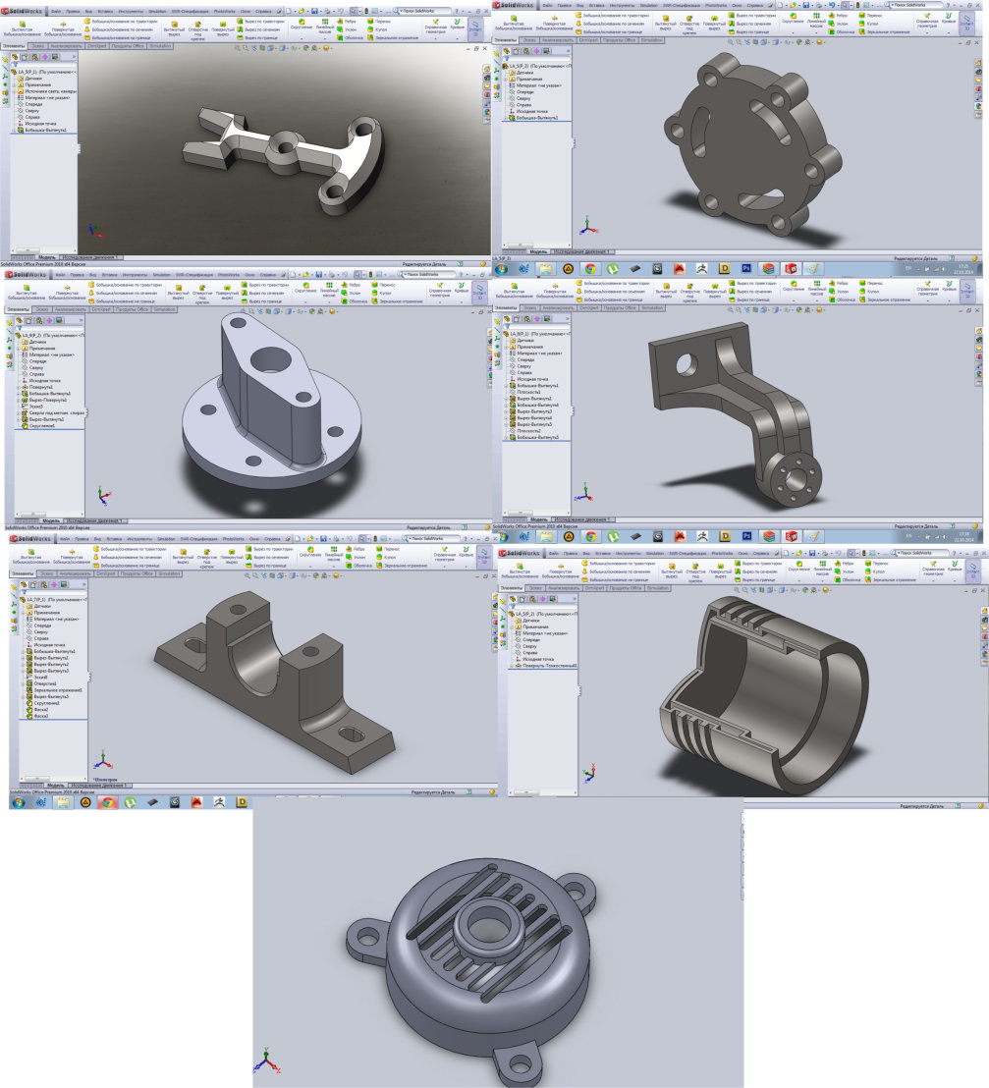Switch to Анализировать tab in oval boss window
989x1088 pixels.
click(71, 309)
